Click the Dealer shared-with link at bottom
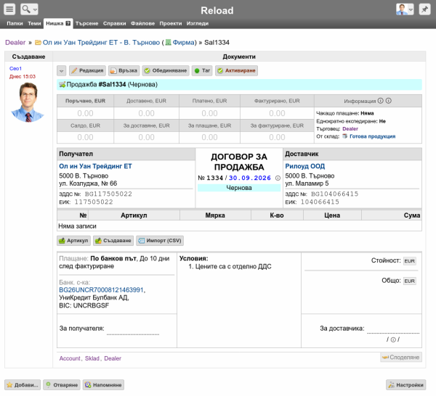Image resolution: width=436 pixels, height=396 pixels. [113, 358]
